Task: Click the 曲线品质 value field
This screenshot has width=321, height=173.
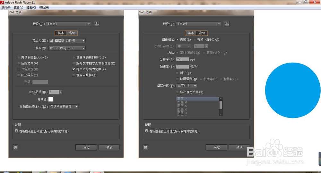Action: coord(54,92)
